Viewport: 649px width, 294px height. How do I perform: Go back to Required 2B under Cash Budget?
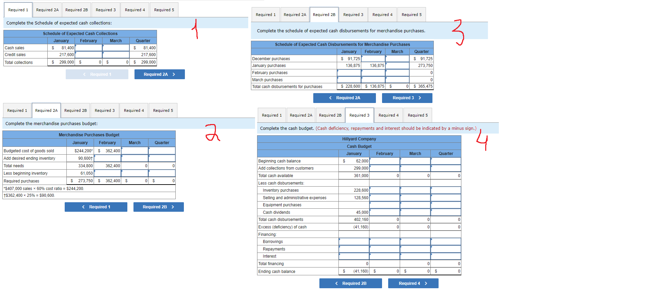tap(351, 283)
